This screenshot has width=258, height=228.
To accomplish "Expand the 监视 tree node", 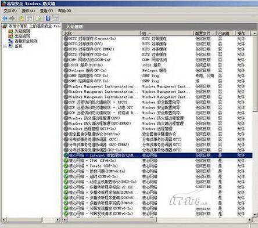I will [5, 46].
